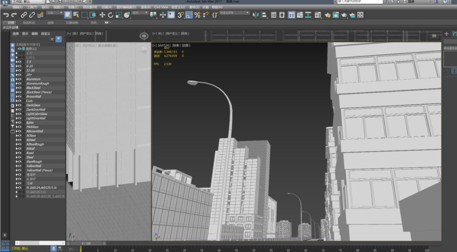
Task: Open the Civil View menu
Action: point(161,7)
